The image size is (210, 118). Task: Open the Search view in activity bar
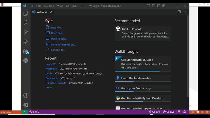point(26,23)
